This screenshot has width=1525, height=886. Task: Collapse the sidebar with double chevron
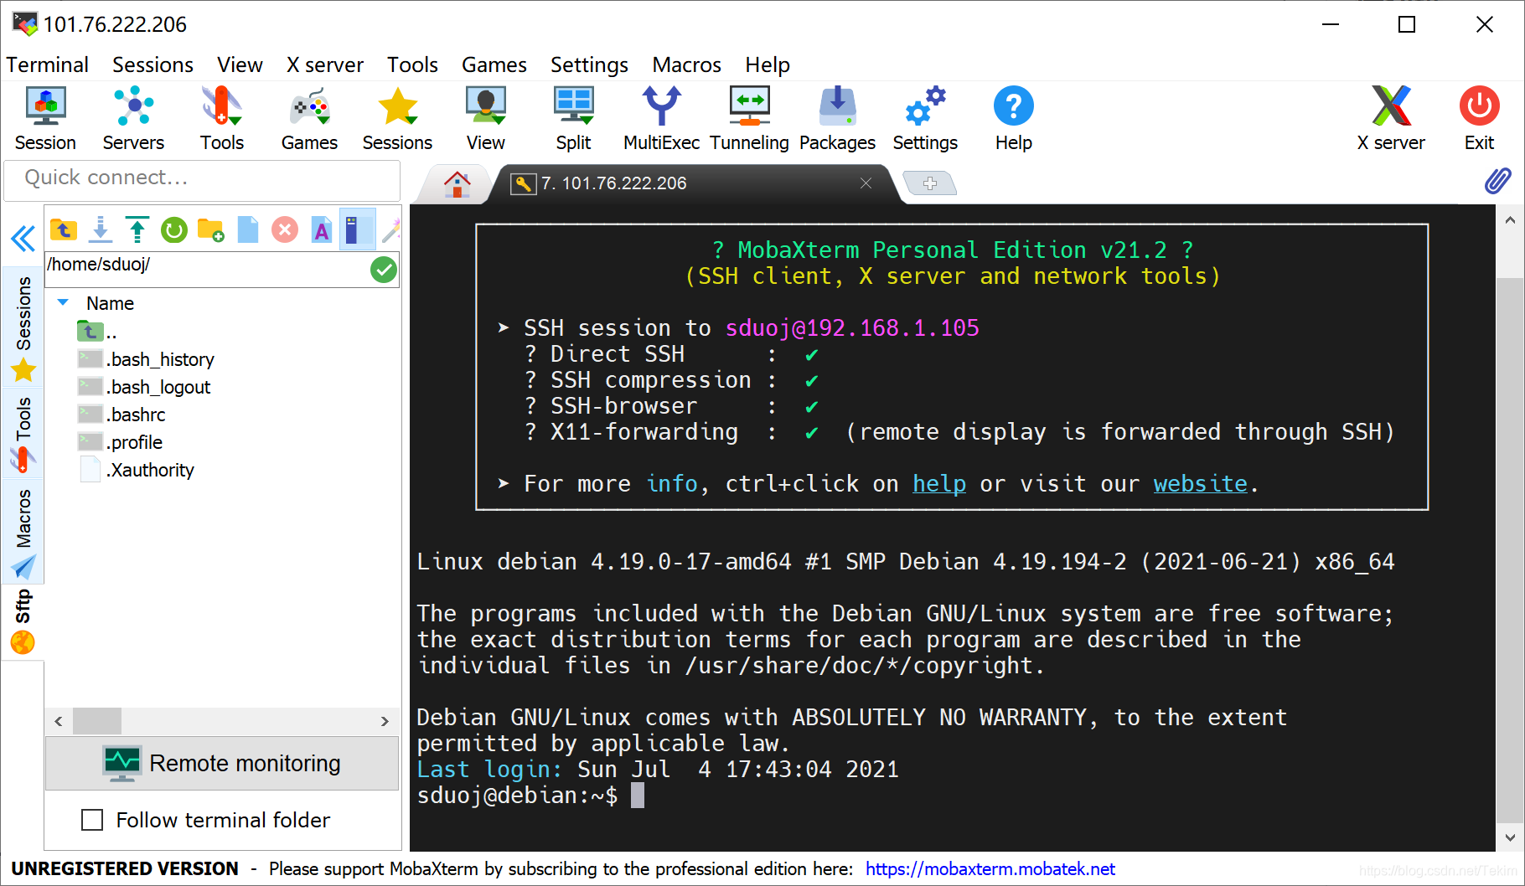click(23, 239)
